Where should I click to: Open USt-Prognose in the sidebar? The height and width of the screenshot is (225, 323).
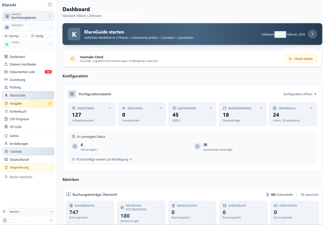[28, 119]
